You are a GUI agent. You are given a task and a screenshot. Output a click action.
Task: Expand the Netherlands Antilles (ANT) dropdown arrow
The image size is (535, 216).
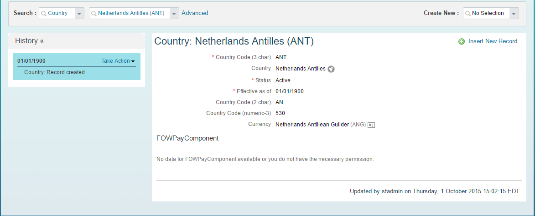(x=174, y=13)
